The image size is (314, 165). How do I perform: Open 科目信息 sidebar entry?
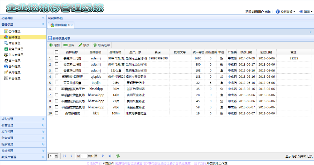click(12, 78)
